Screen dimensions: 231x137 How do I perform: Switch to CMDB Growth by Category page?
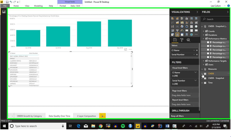point(29,116)
